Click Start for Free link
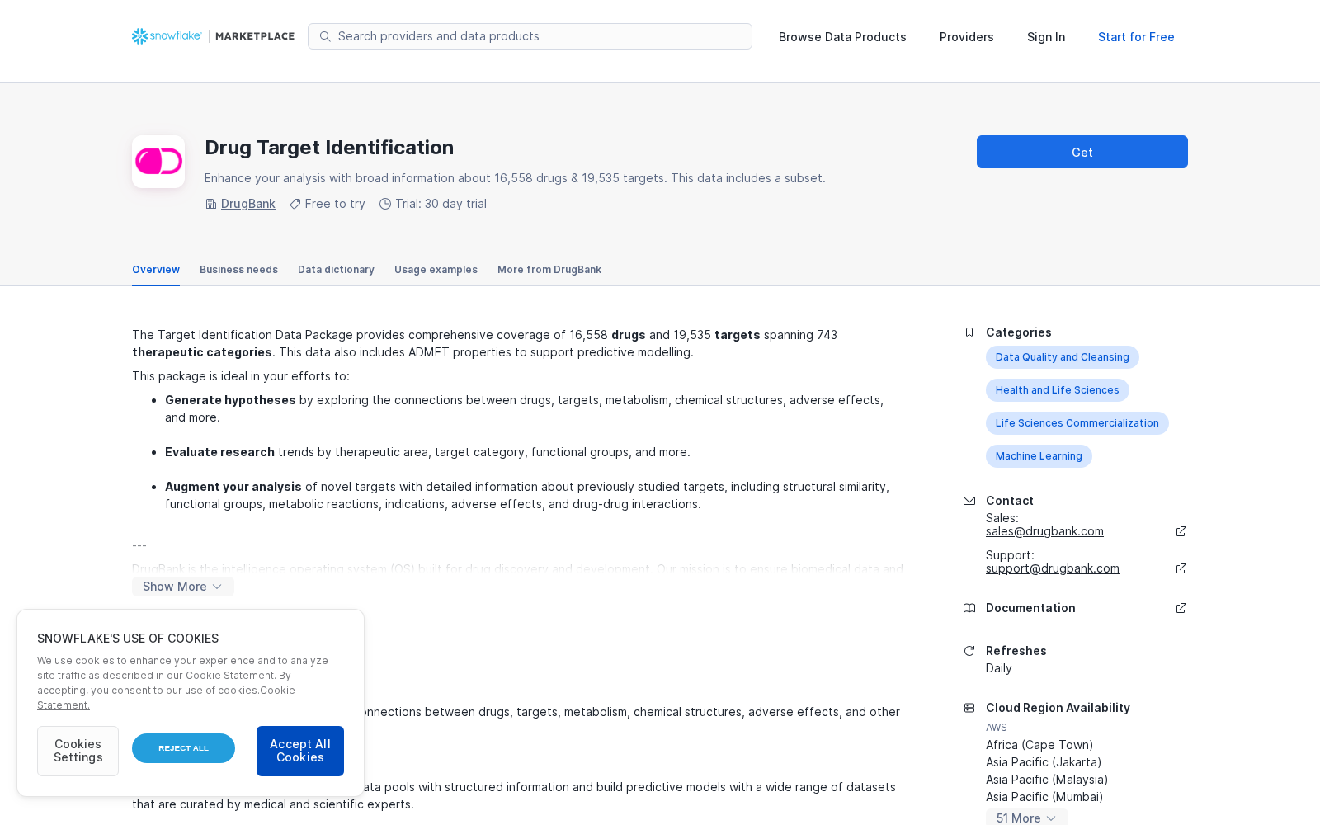1320x825 pixels. pos(1136,37)
